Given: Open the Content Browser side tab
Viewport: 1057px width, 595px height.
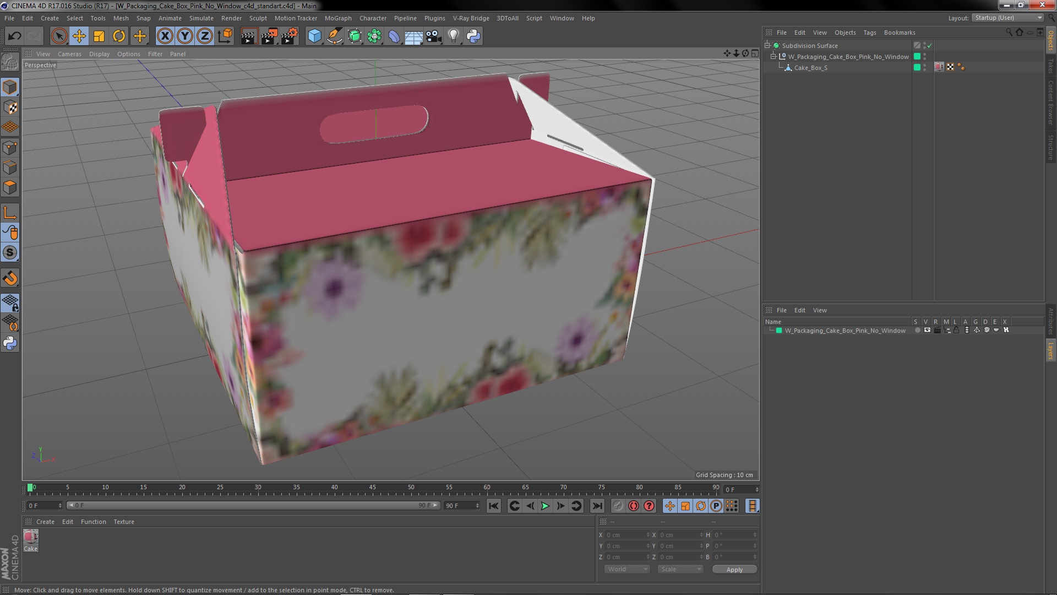Looking at the screenshot, I should coord(1050,102).
